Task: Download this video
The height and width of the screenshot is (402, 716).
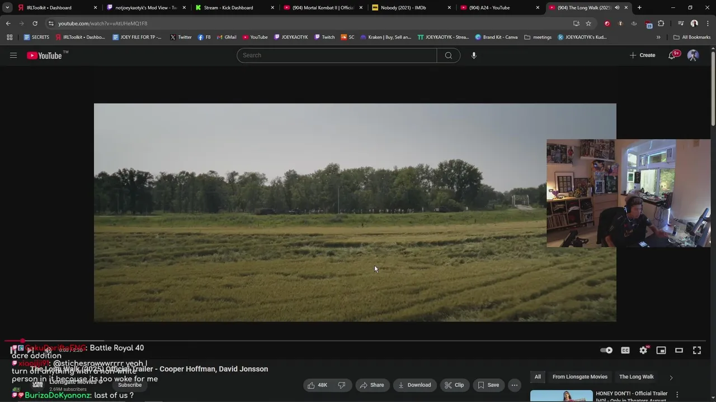Action: coord(414,385)
